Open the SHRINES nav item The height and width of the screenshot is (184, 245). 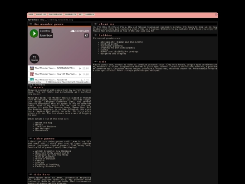tap(89, 14)
